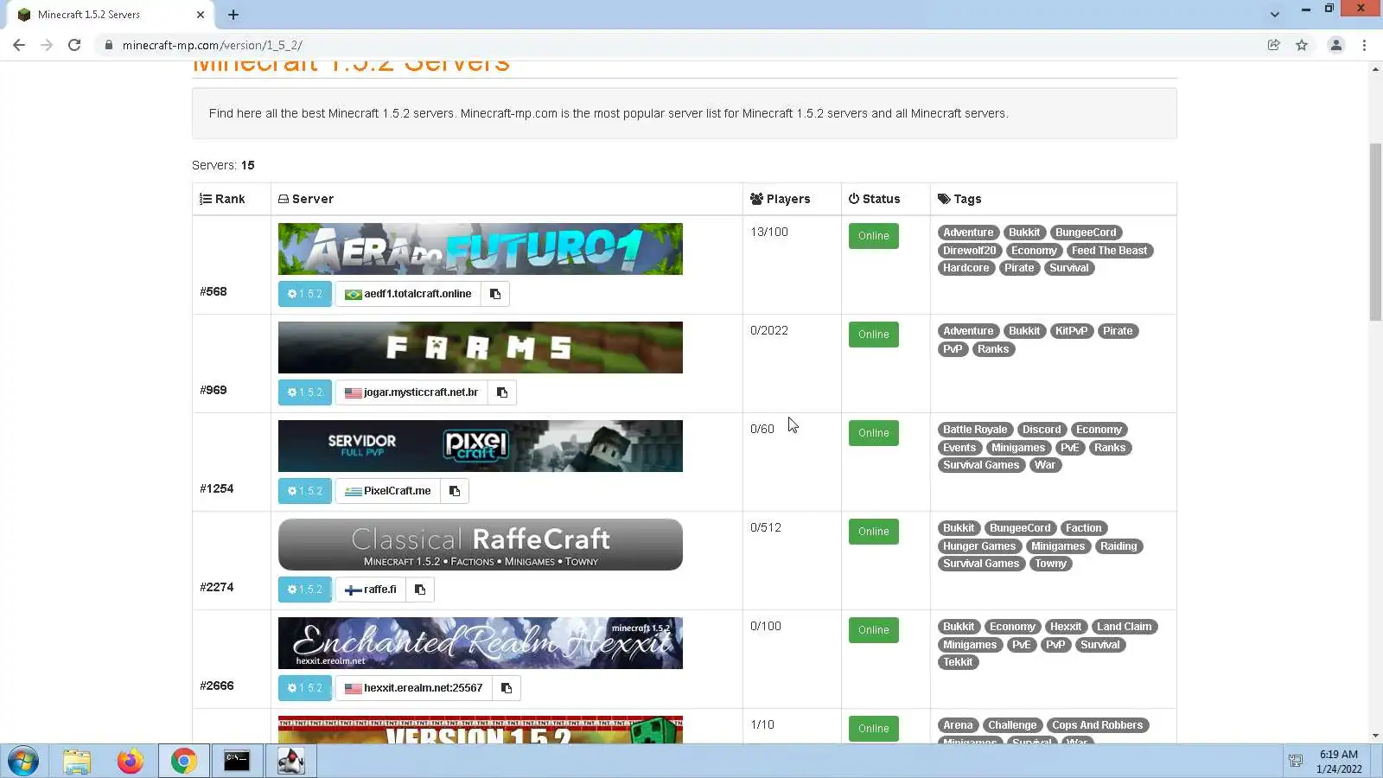1383x778 pixels.
Task: Open the FARMS server banner
Action: click(x=481, y=348)
